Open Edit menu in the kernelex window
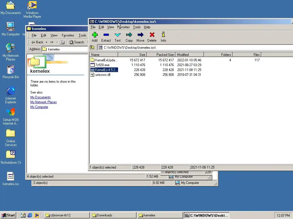Viewport: 293px width, 219px height. (x=43, y=35)
